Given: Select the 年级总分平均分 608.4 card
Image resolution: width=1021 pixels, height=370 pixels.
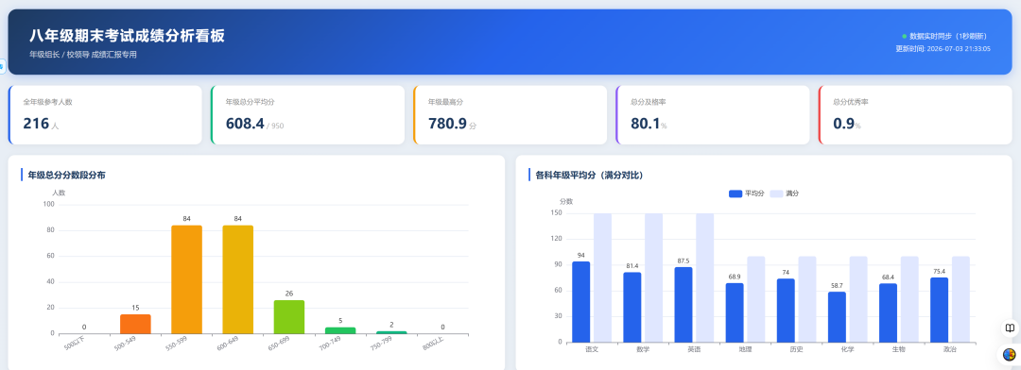Looking at the screenshot, I should [x=308, y=114].
